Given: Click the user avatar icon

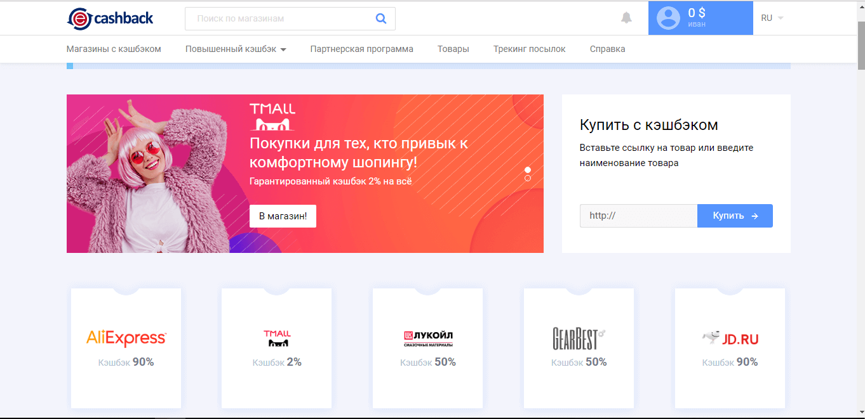Looking at the screenshot, I should click(668, 18).
